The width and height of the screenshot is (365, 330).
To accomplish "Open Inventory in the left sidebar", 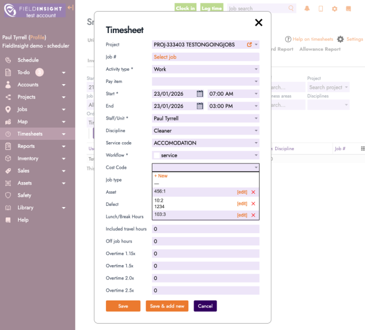I will click(28, 158).
